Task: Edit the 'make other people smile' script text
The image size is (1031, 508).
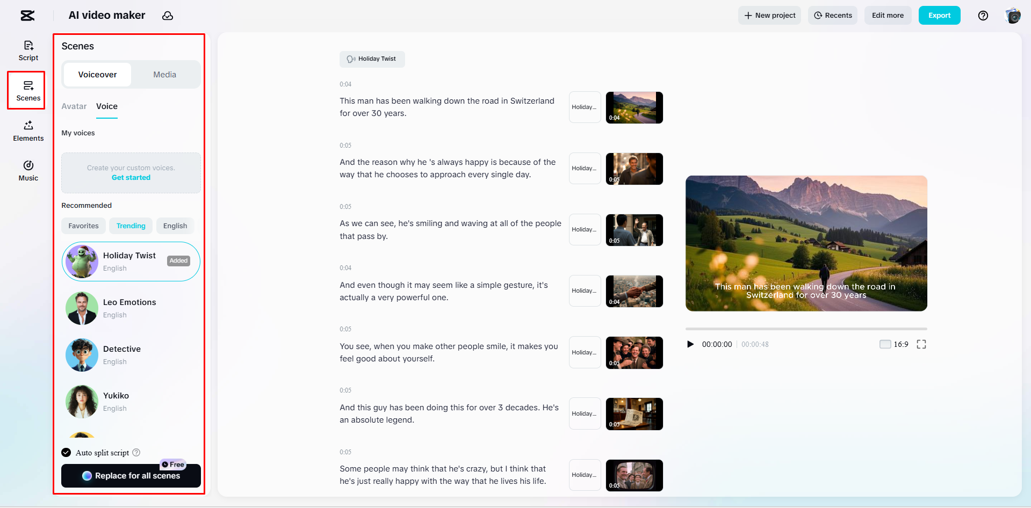Action: pyautogui.click(x=449, y=352)
